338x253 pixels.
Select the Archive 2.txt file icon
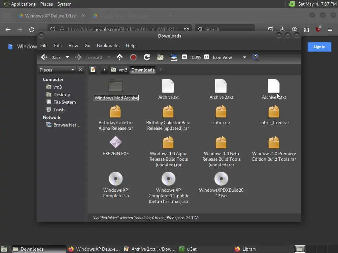tap(221, 86)
